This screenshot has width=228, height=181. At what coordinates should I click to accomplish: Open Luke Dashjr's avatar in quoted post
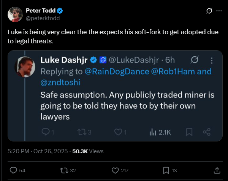click(25, 67)
